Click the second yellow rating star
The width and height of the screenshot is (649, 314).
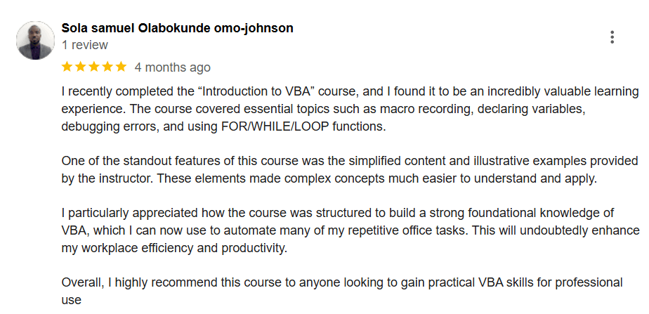coord(81,67)
